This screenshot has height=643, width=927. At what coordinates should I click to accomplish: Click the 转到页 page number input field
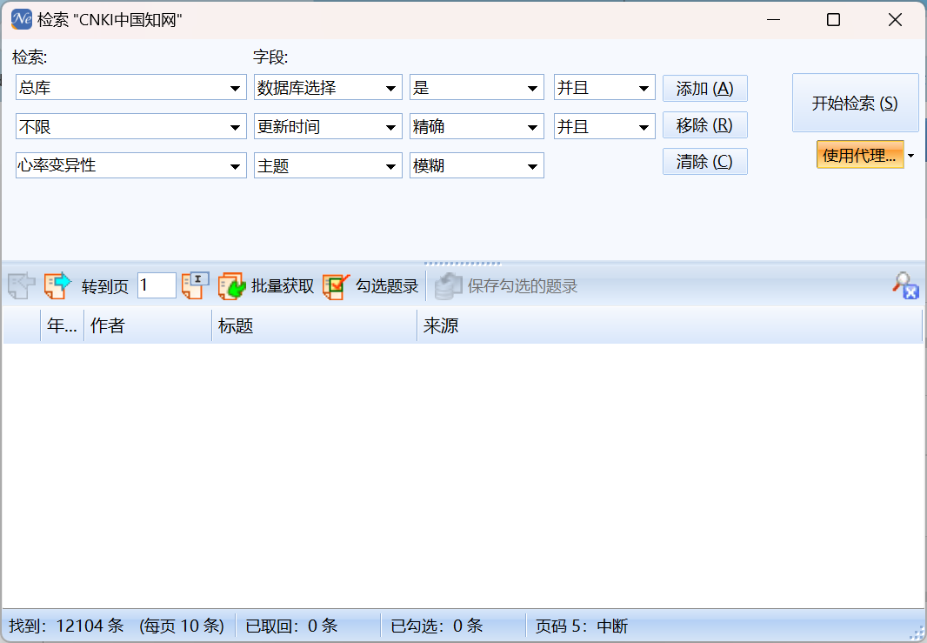(x=157, y=285)
